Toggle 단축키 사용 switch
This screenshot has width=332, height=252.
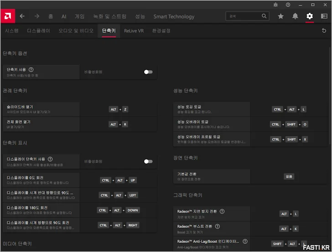click(x=148, y=72)
